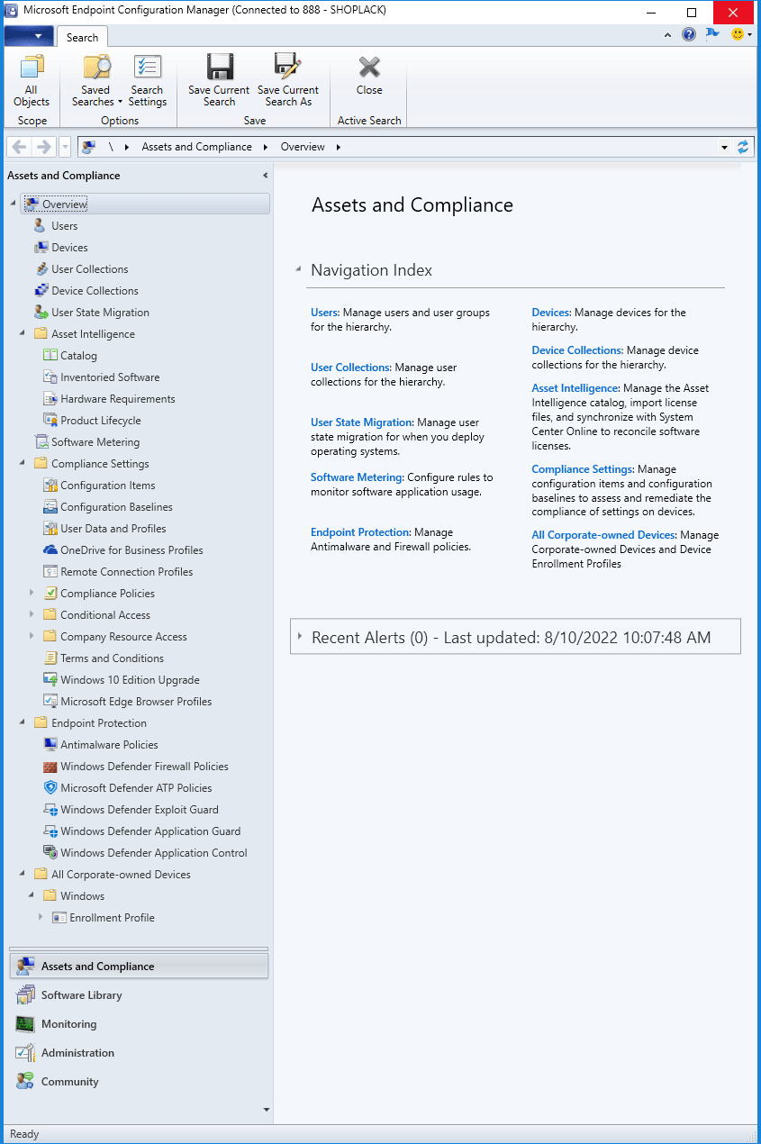
Task: Select Configuration Baselines node
Action: [x=116, y=507]
